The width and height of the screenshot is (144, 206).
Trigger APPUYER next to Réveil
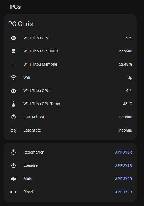[124, 192]
